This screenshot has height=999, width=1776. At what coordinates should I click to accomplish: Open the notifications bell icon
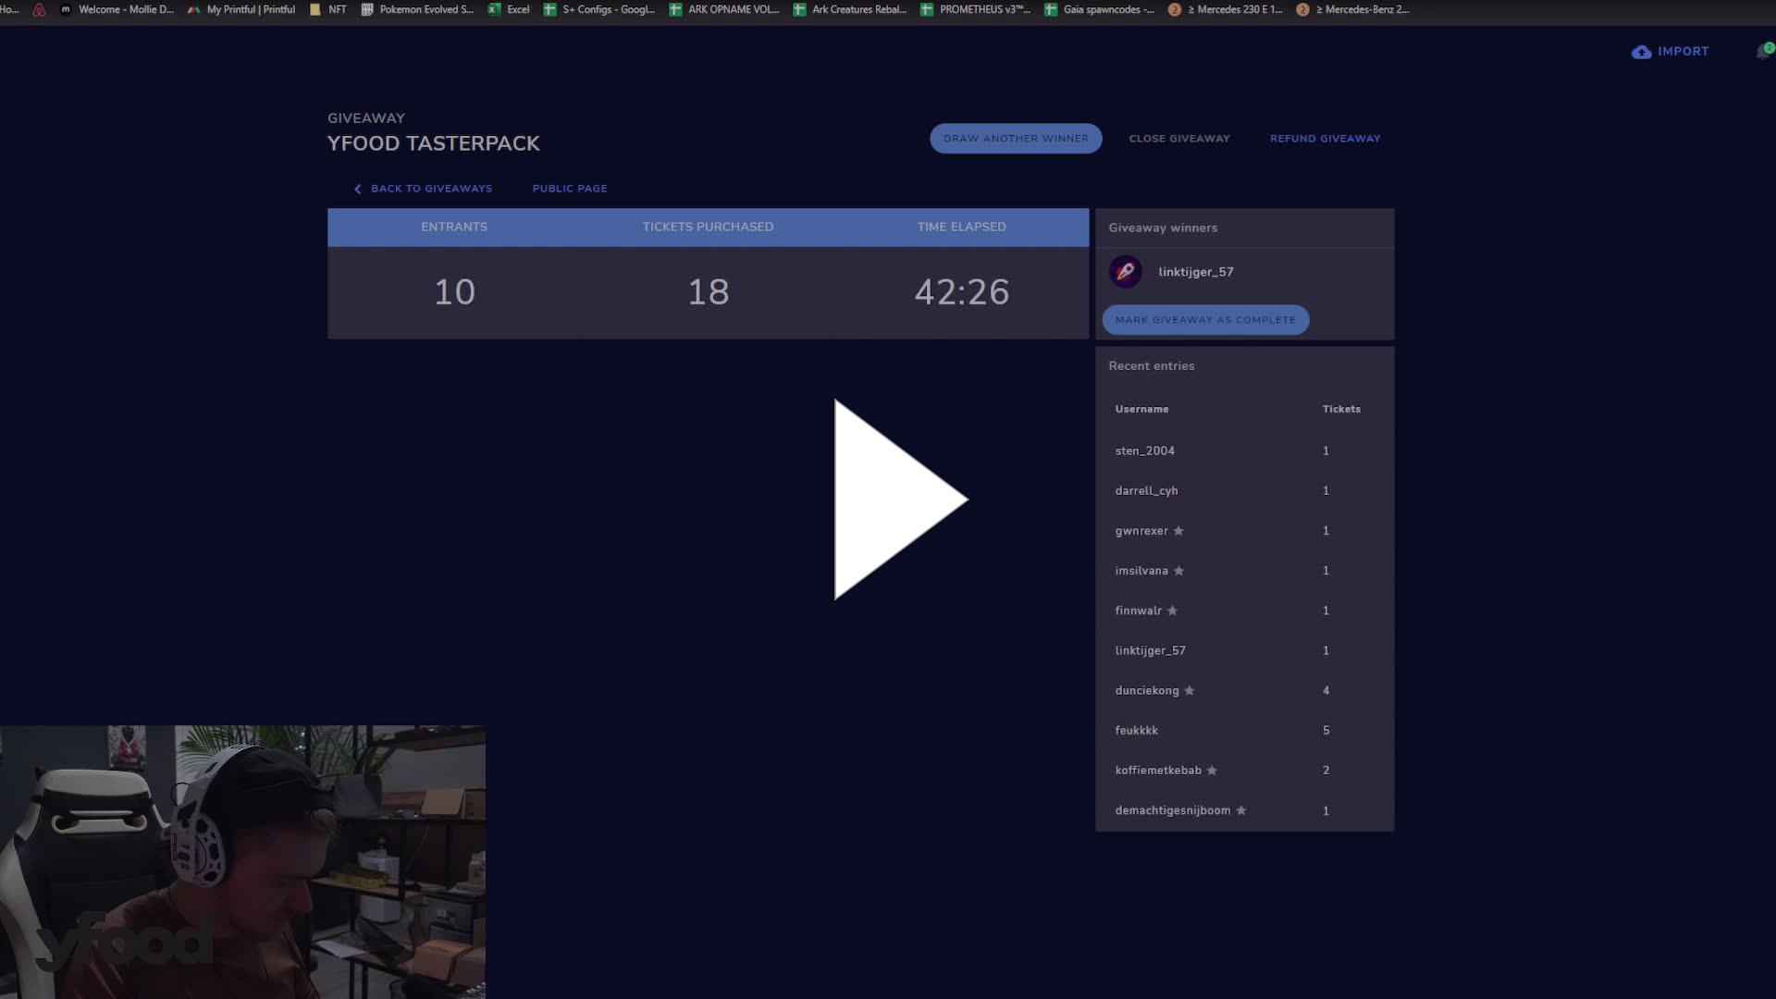click(x=1763, y=51)
